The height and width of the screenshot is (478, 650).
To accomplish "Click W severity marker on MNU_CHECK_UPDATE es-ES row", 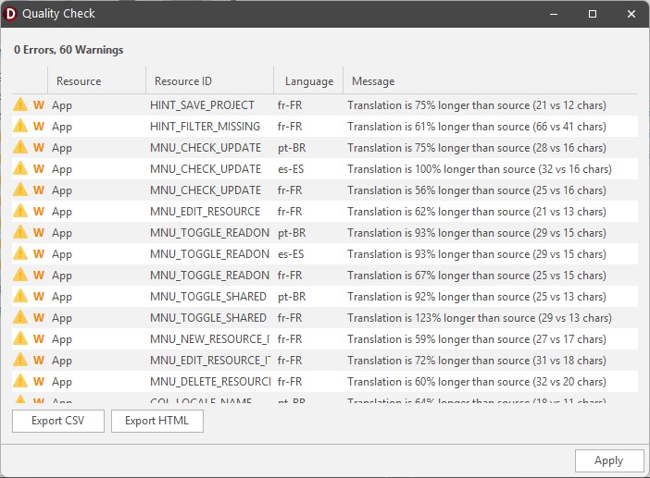I will pos(39,169).
